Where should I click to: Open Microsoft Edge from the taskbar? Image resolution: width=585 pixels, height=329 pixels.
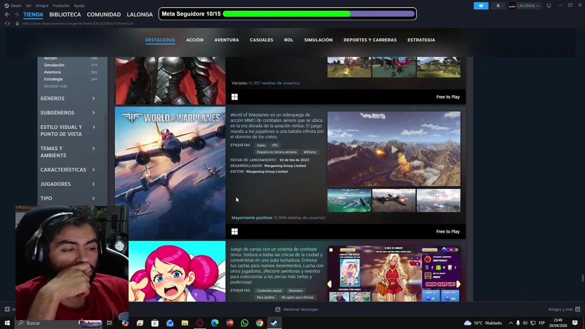[x=215, y=323]
